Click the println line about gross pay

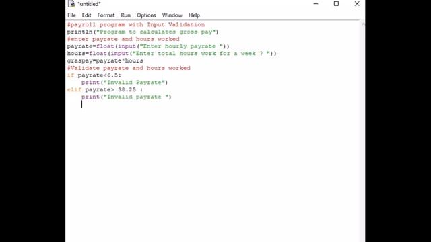(143, 32)
